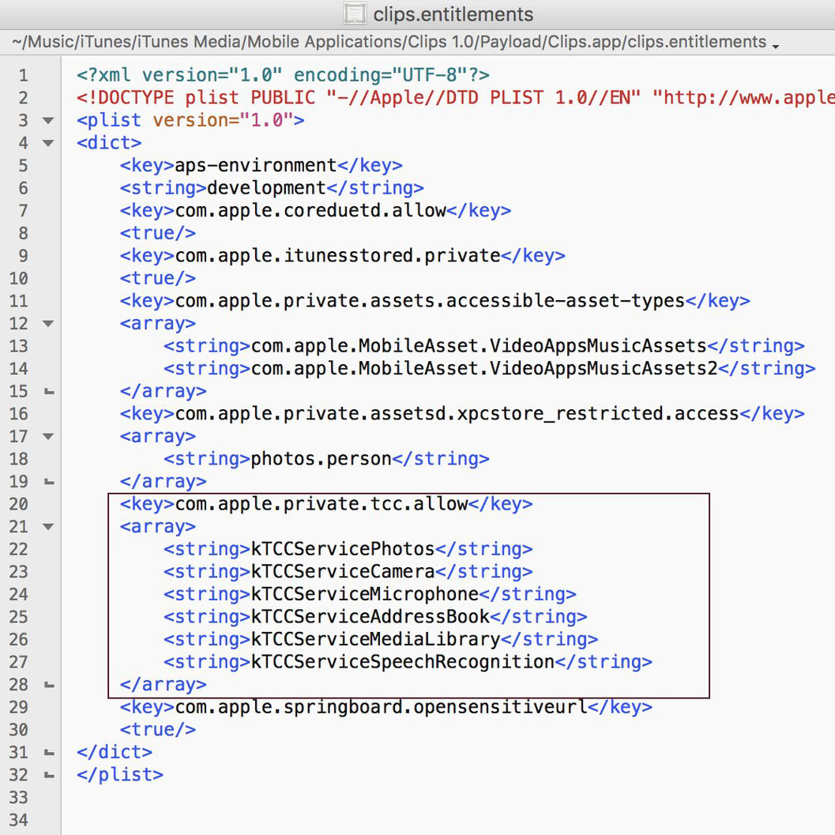Collapse the plist element on line 3
The width and height of the screenshot is (835, 835).
(x=48, y=121)
